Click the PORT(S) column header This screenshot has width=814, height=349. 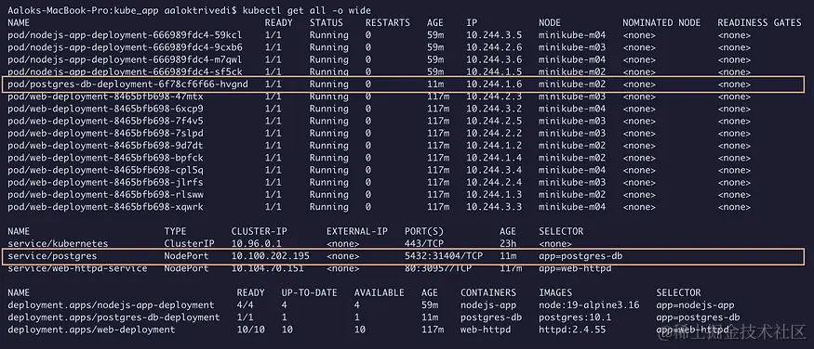(424, 231)
